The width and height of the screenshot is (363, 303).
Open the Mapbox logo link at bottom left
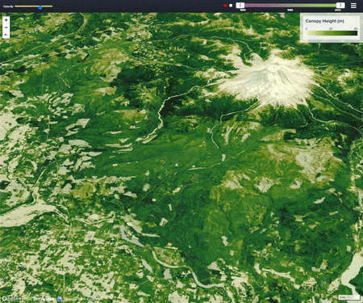14,298
